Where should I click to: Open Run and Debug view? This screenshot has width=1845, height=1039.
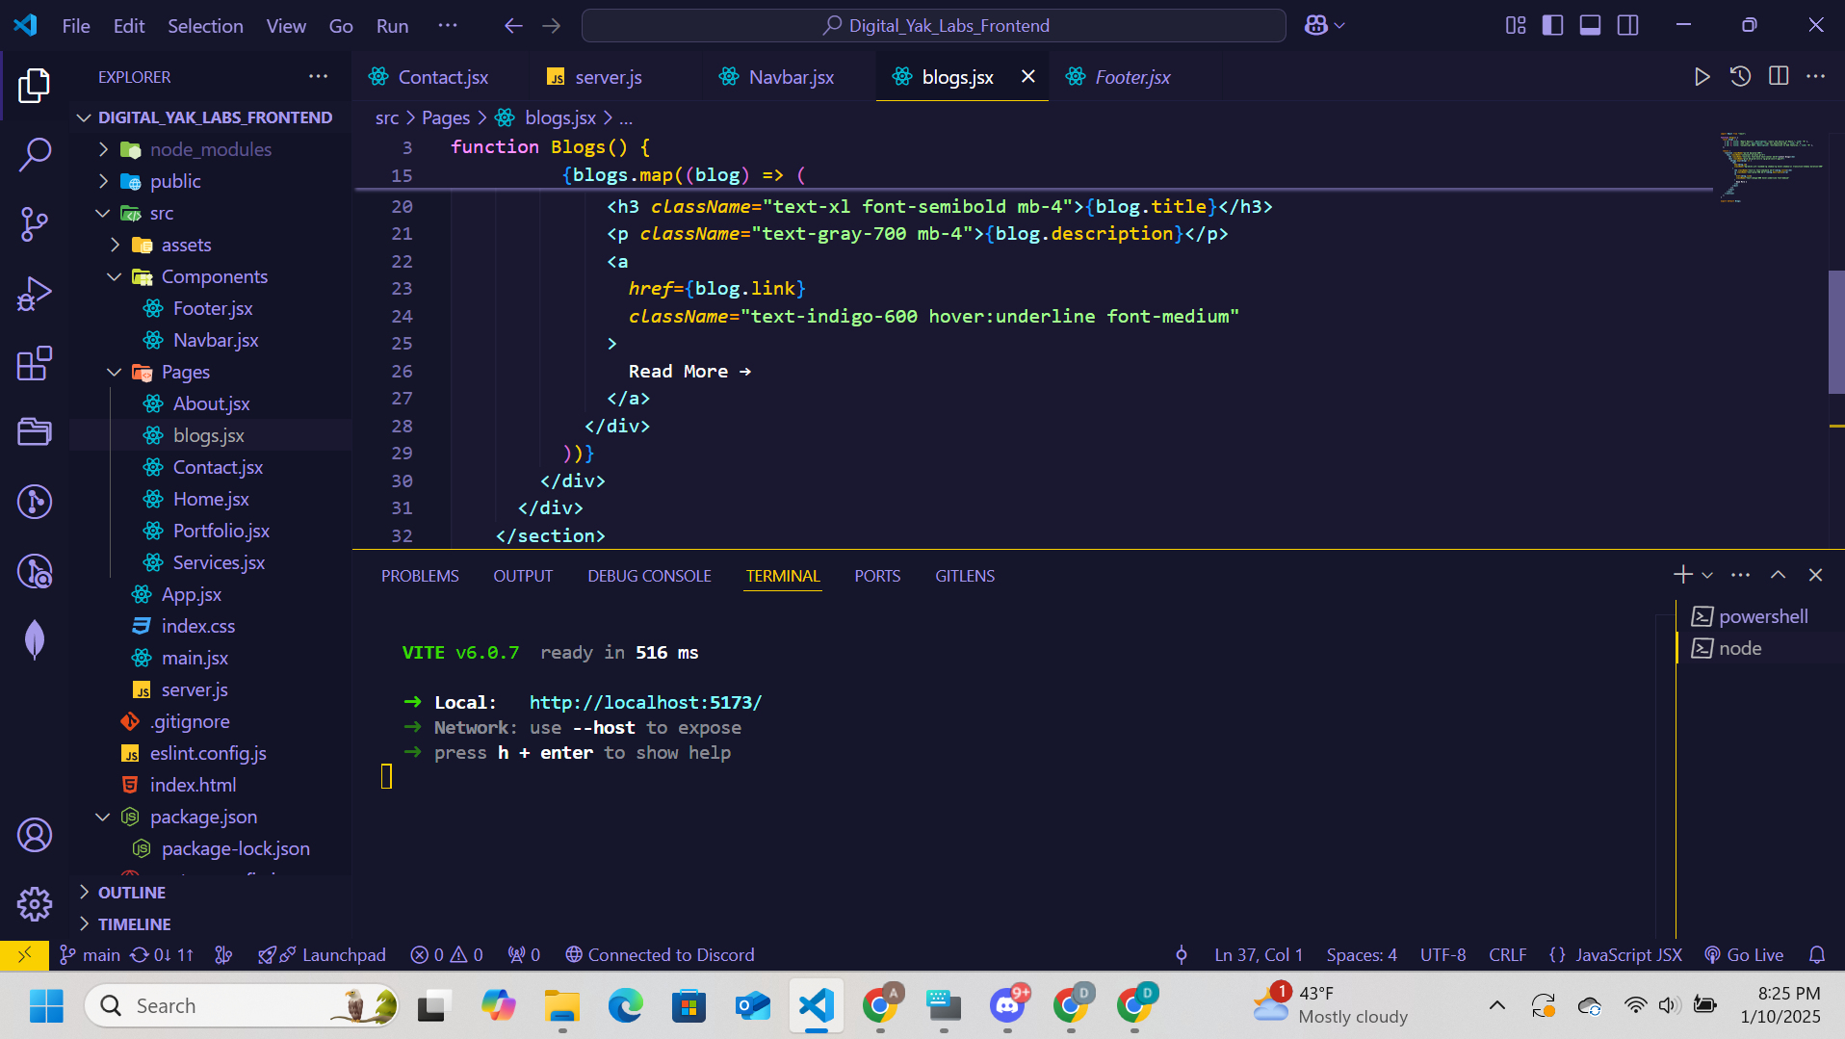coord(35,294)
